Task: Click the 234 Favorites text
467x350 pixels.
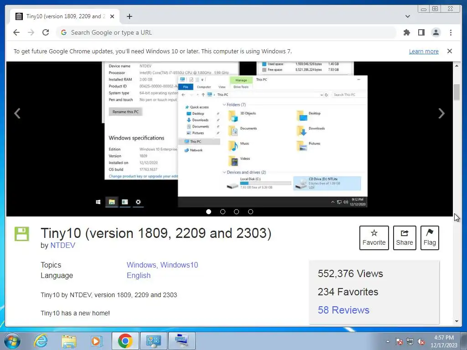Action: point(348,292)
